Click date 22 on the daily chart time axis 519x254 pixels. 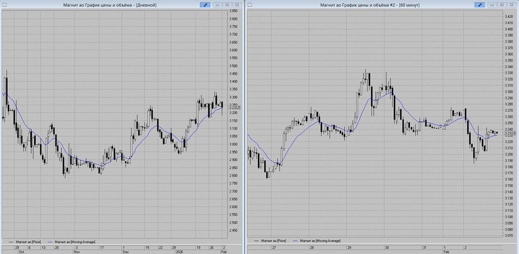(160, 247)
